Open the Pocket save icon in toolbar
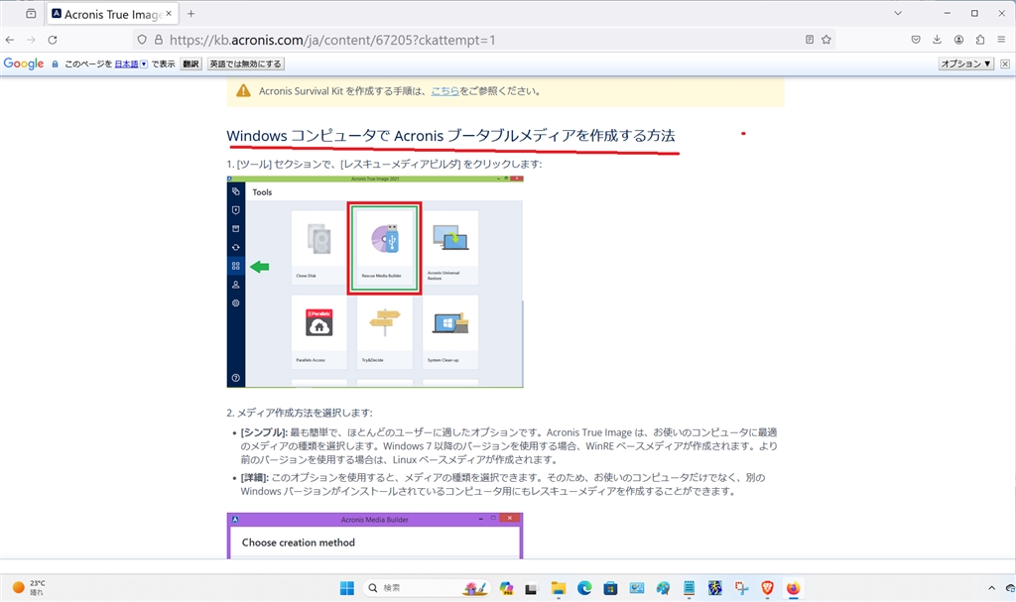Screen dimensions: 1016x602 [916, 40]
